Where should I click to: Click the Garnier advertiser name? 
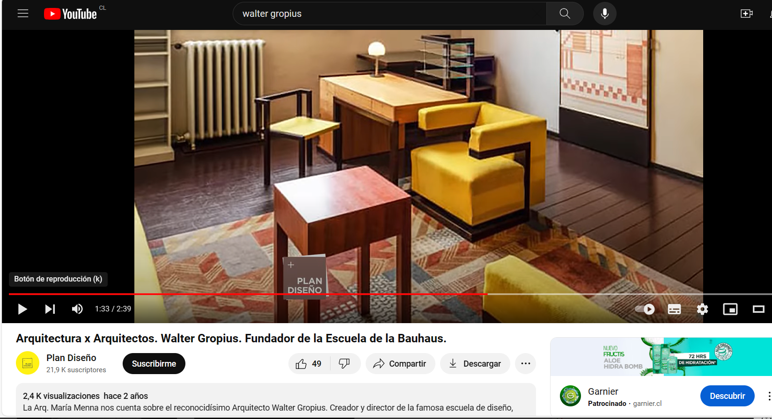point(603,391)
